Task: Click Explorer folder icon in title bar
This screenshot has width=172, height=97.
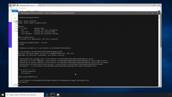Action: (x=13, y=8)
